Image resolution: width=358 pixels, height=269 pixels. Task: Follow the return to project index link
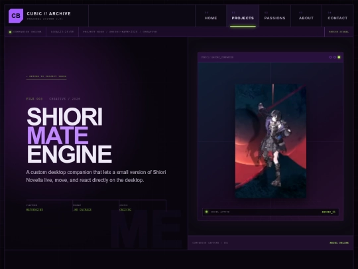pos(46,76)
